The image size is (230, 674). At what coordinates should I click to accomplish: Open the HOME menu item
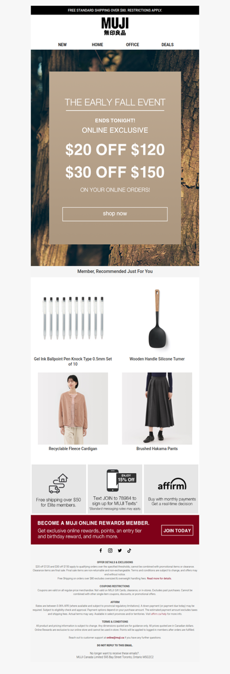97,44
